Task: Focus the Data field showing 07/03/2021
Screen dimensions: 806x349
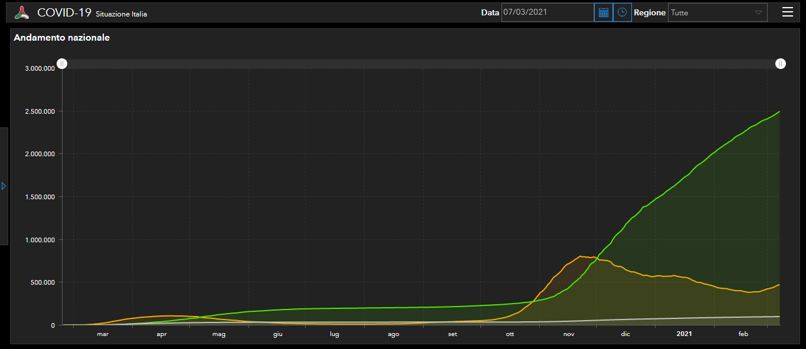Action: point(547,12)
